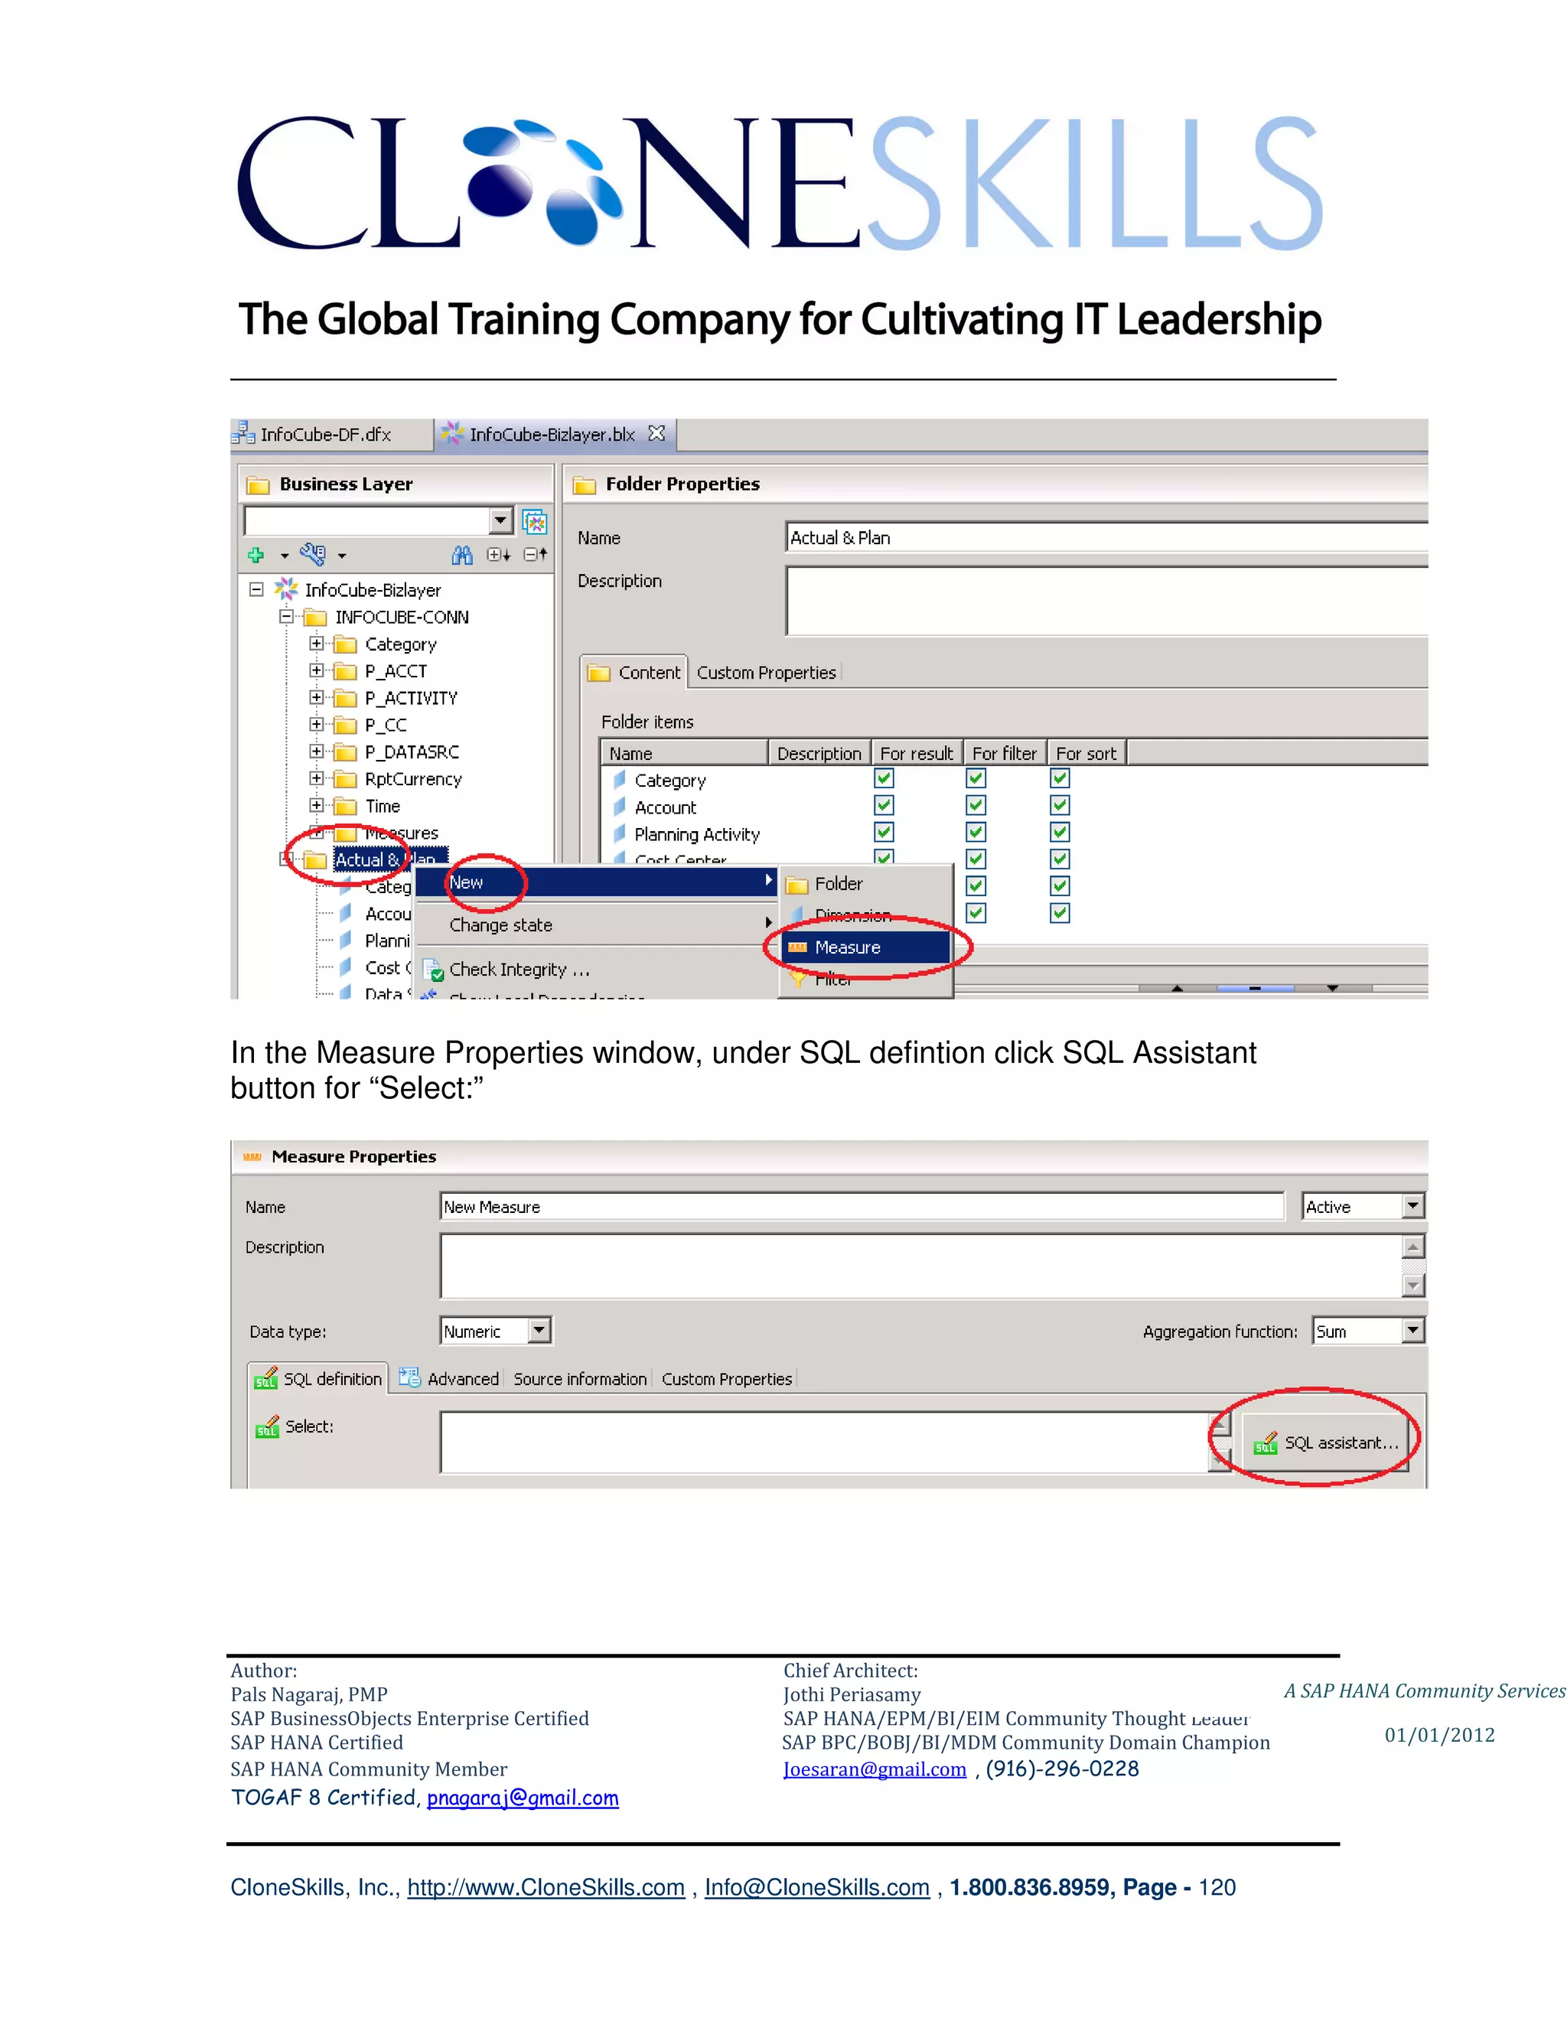Click the yellow Filter funnel icon
This screenshot has width=1567, height=2028.
pos(797,979)
